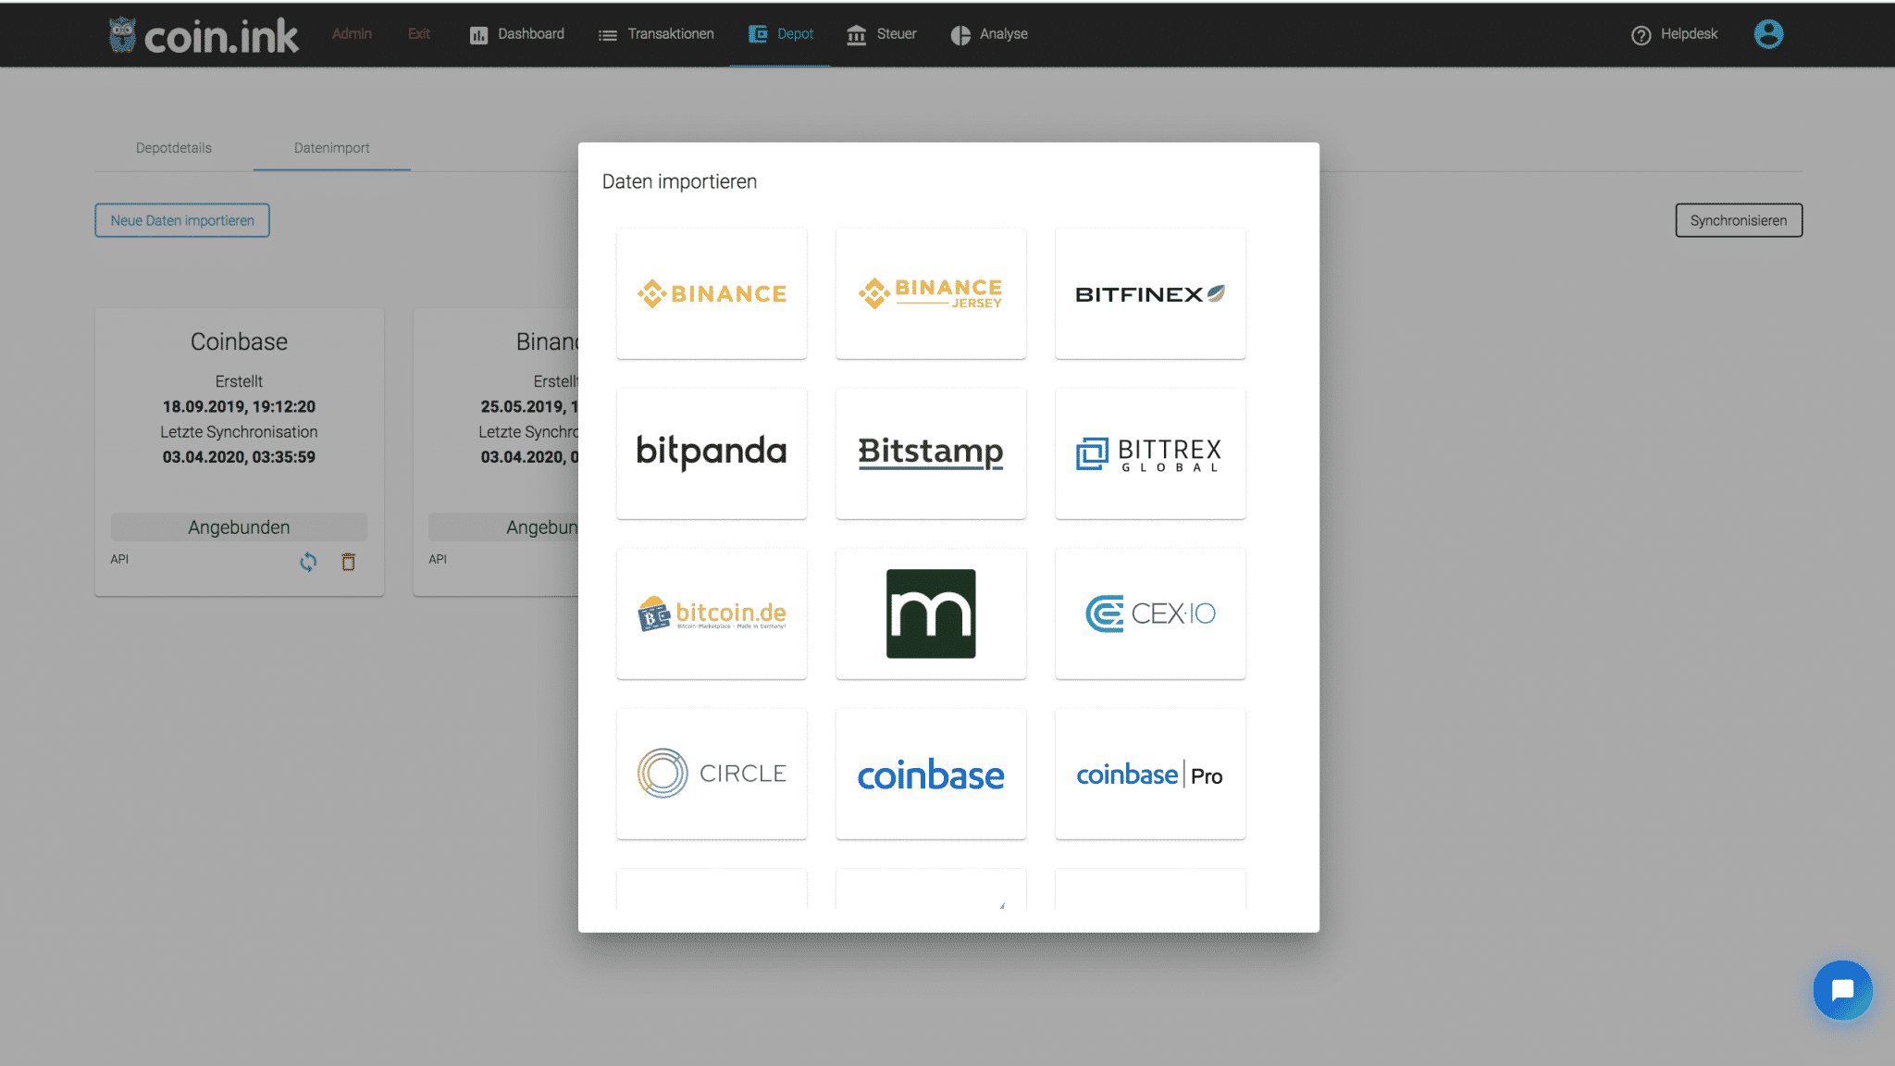Click the Admin link
The image size is (1895, 1066).
click(x=352, y=33)
